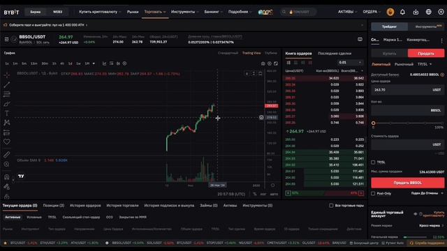
Task: Click the buy/sell ratio bar under order book
Action: click(324, 193)
